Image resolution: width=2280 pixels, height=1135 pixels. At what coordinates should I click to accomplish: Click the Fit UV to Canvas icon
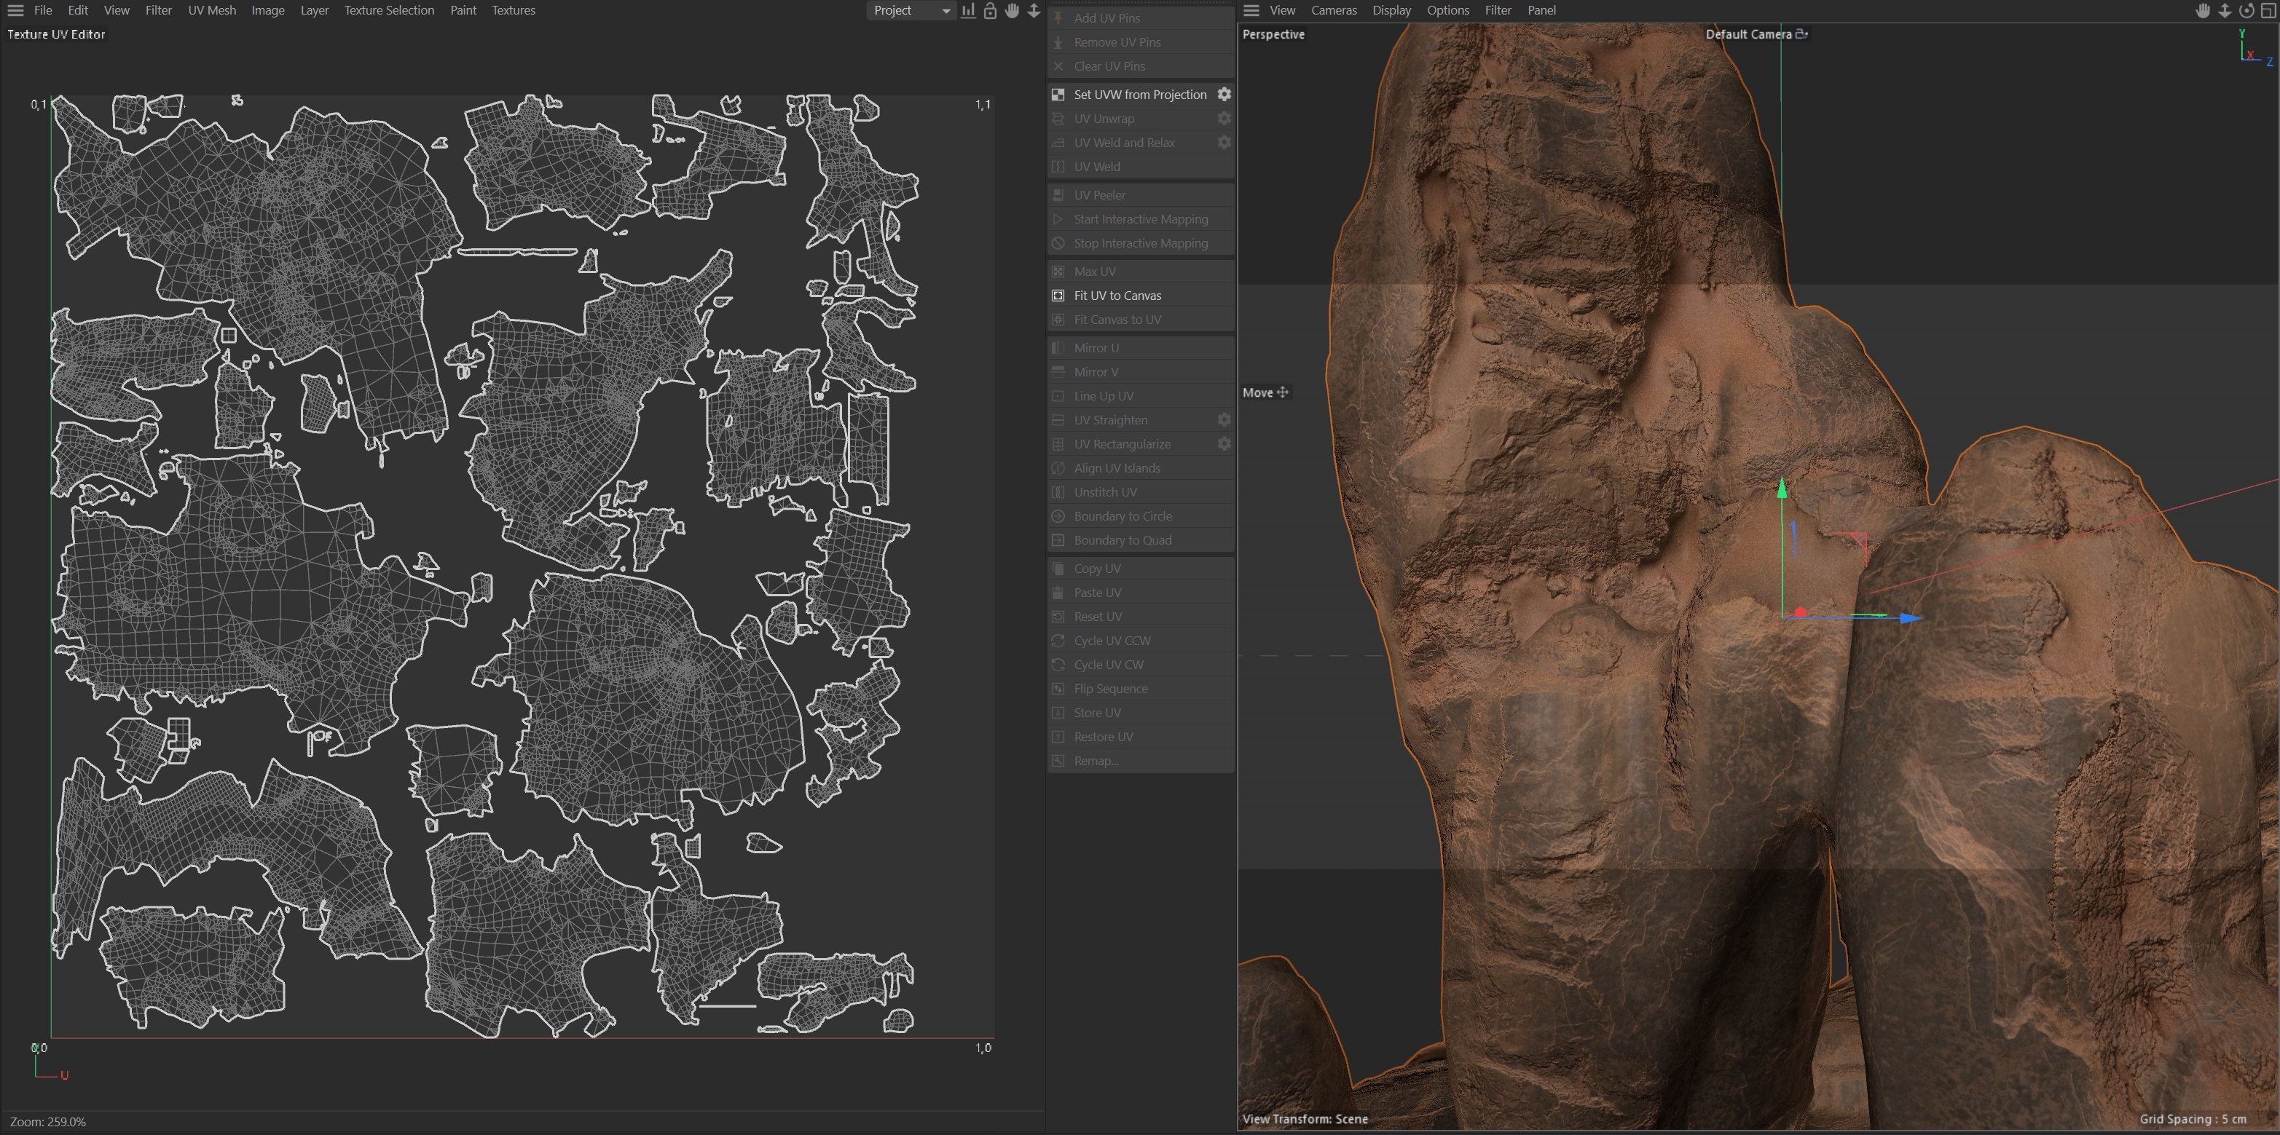pyautogui.click(x=1058, y=296)
